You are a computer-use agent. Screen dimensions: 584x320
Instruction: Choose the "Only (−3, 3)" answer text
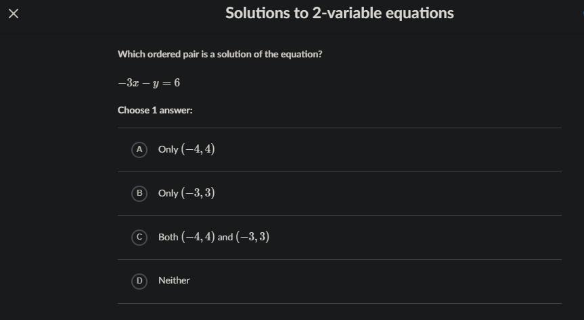186,193
